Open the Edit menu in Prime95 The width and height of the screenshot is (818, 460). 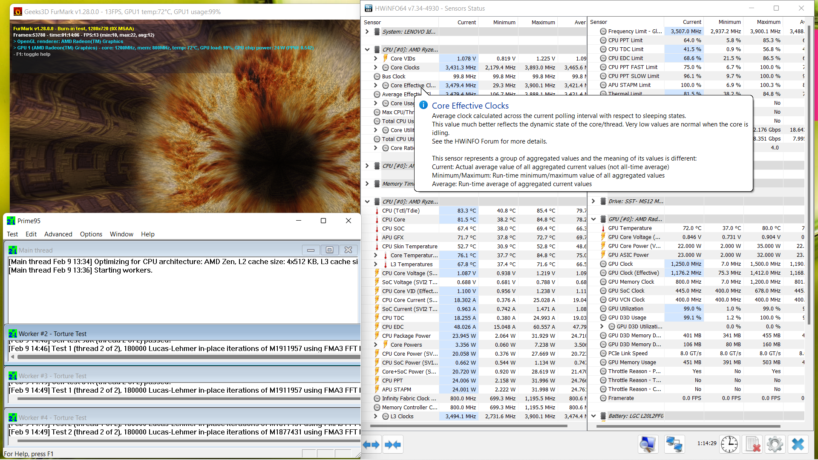click(x=31, y=234)
